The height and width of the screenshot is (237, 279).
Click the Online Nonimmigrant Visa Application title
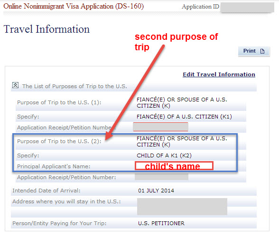74,6
